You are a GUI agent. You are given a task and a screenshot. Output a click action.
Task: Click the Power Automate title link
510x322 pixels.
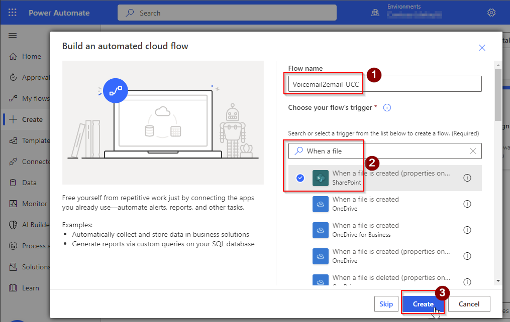coord(59,13)
